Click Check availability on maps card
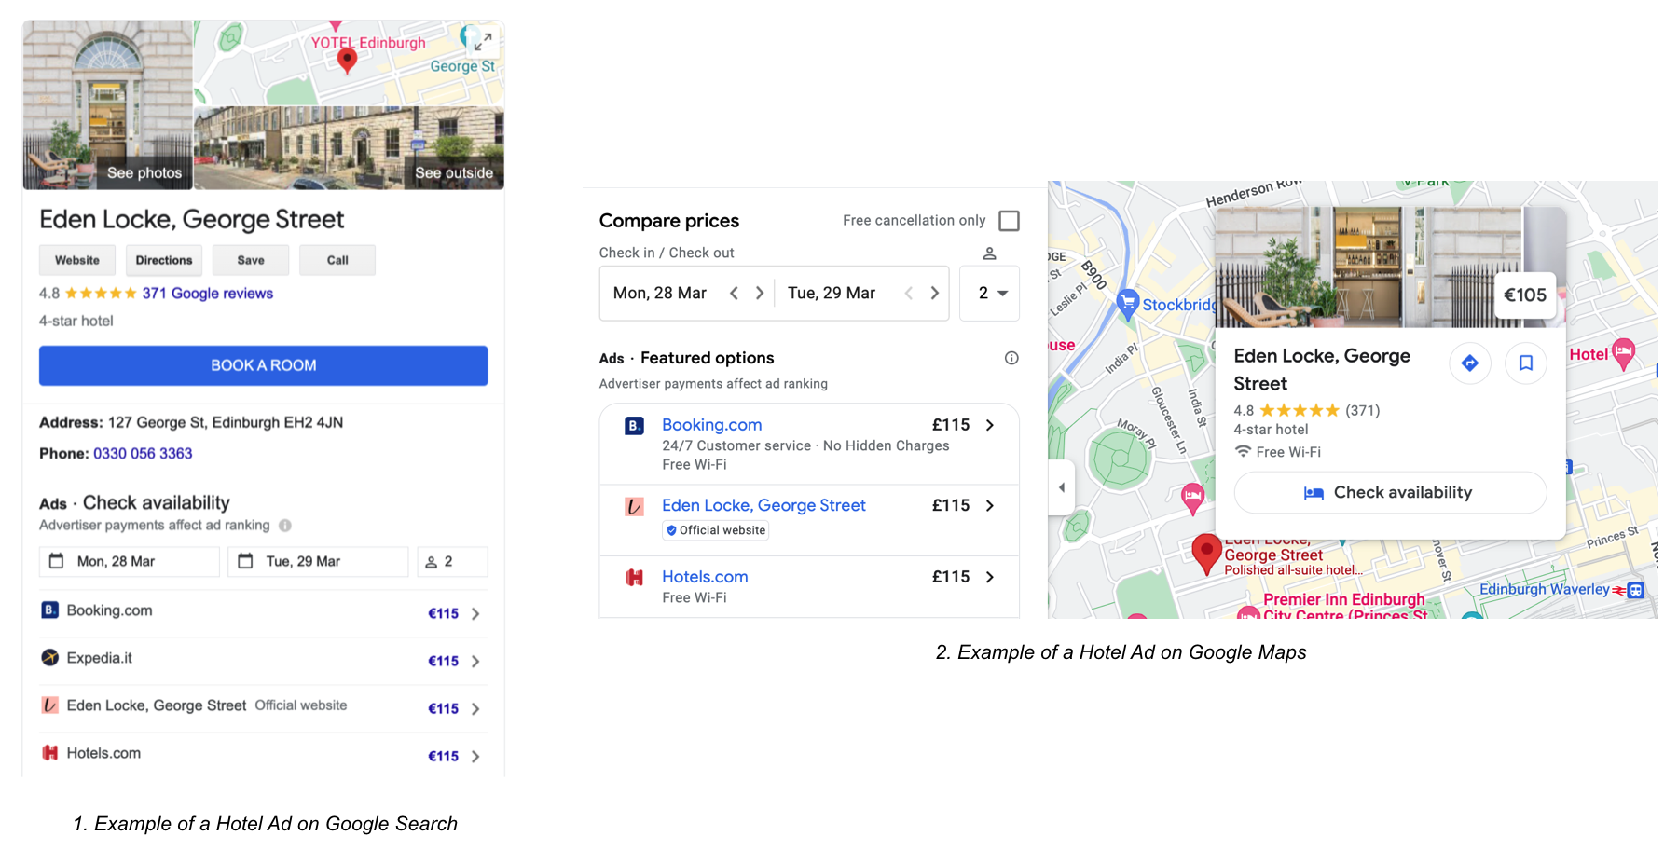This screenshot has height=863, width=1678. pos(1389,492)
